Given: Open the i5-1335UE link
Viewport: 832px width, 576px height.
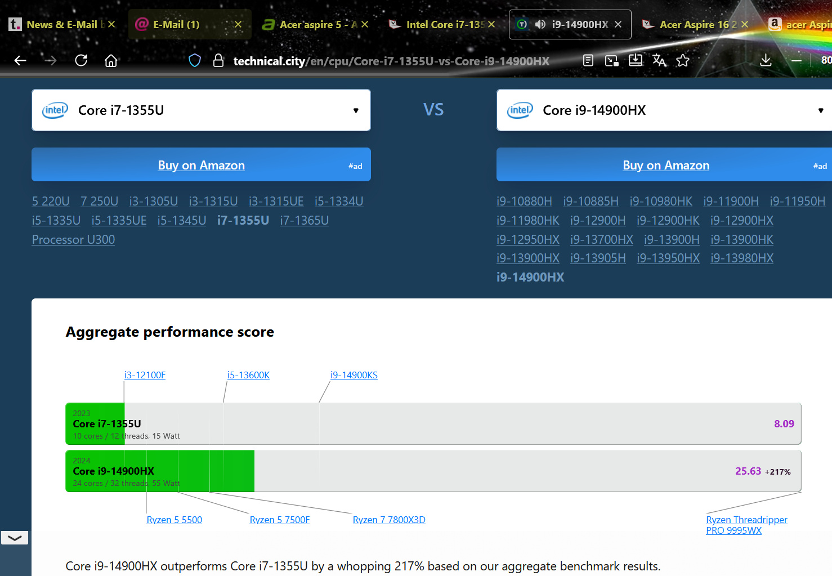Looking at the screenshot, I should [x=119, y=220].
